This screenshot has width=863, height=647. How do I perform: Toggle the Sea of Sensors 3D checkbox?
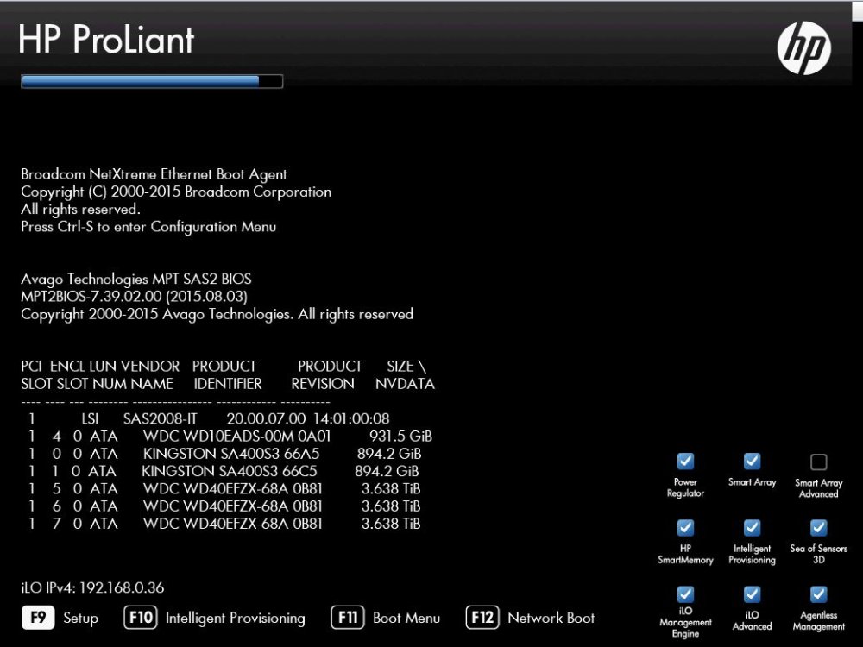pyautogui.click(x=818, y=528)
